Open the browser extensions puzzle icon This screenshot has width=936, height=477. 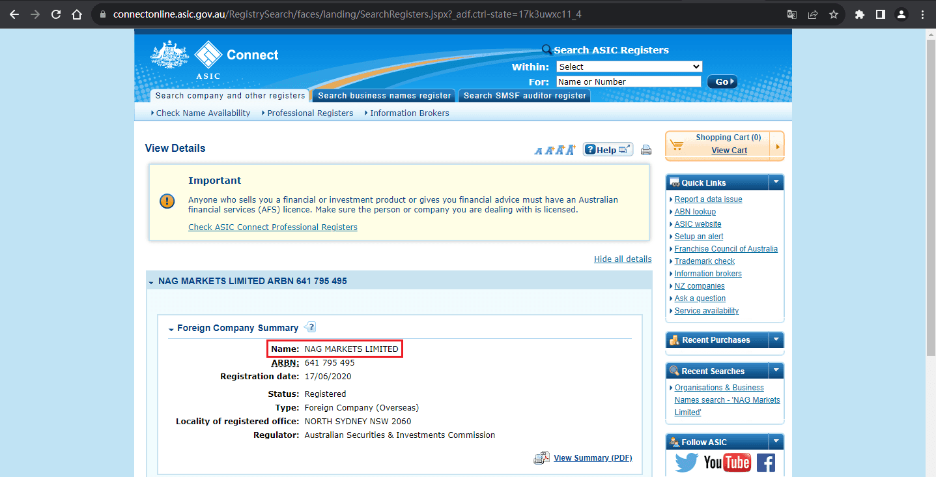point(860,14)
